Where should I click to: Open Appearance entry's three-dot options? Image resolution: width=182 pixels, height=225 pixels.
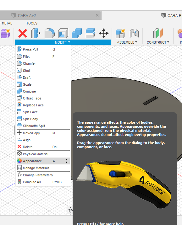66,161
